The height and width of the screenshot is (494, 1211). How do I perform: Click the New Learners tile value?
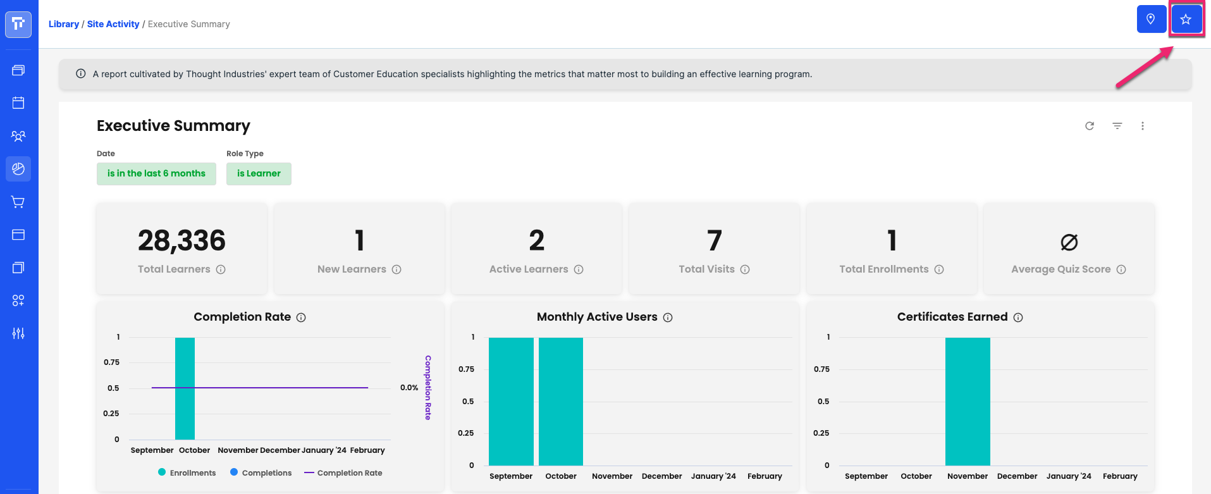pyautogui.click(x=359, y=240)
